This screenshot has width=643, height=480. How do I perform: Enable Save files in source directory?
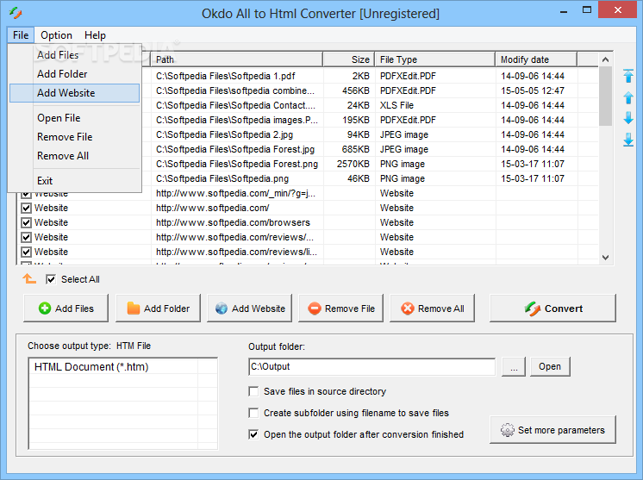point(253,391)
